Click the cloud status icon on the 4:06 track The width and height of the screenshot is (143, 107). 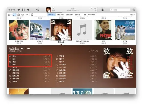point(49,62)
